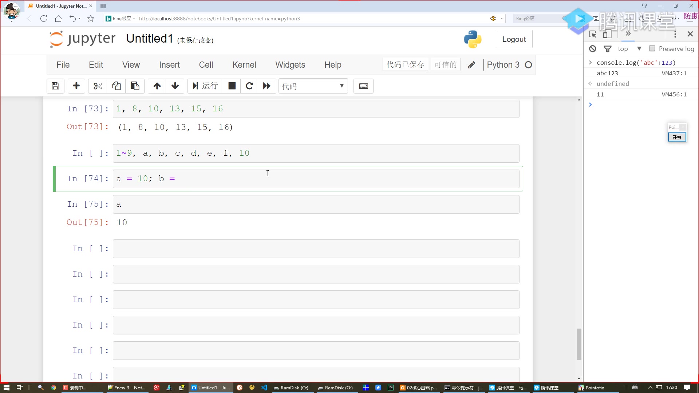Viewport: 699px width, 393px height.
Task: Open the command palette keyboard icon
Action: [x=363, y=86]
